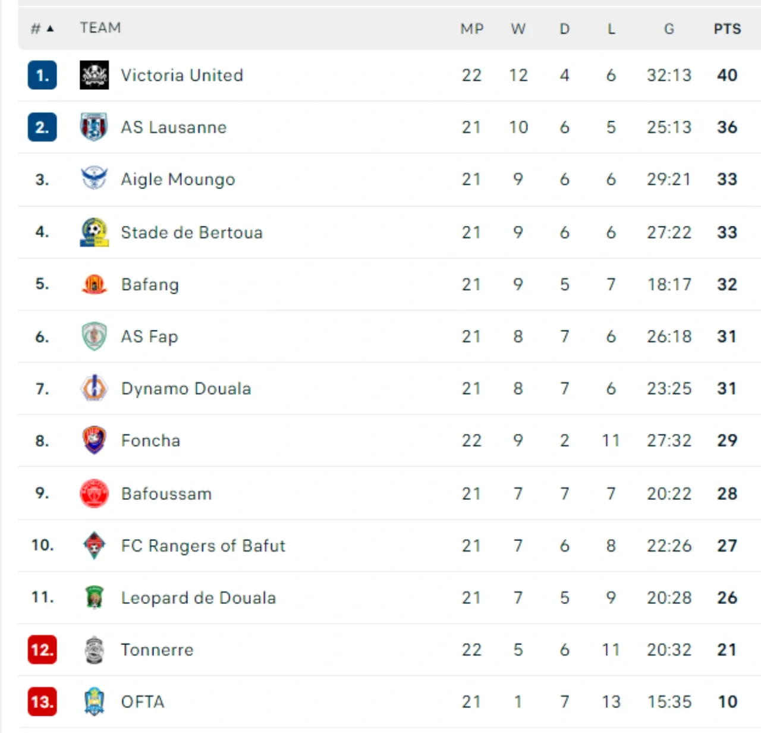Click the Bafang team logo
The image size is (761, 733).
(94, 284)
